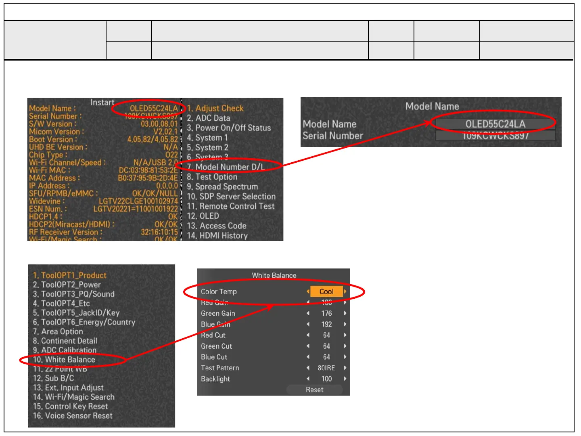Open 14. HDMI History
The width and height of the screenshot is (581, 436).
[217, 235]
